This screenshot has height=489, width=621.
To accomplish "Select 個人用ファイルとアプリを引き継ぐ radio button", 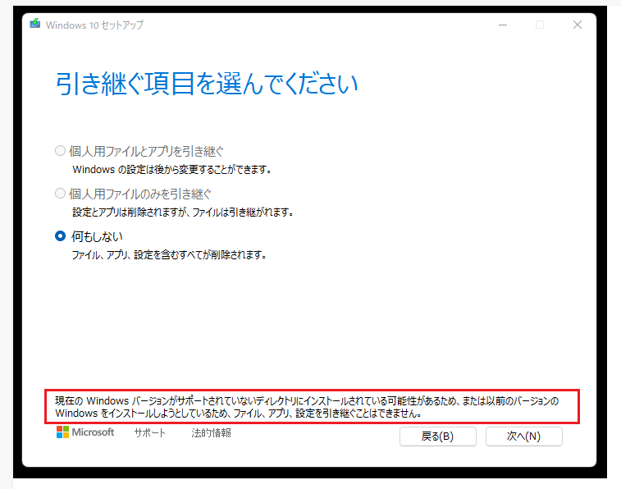I will pos(60,151).
